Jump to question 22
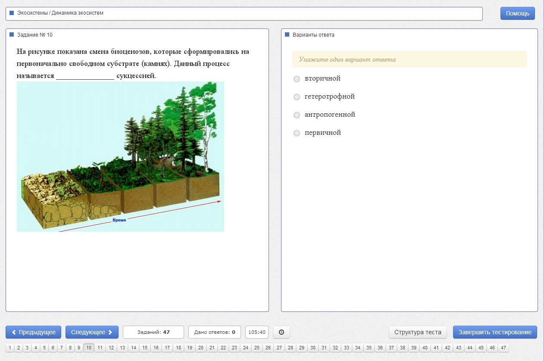Viewport: 544px width, 361px height. 223,348
